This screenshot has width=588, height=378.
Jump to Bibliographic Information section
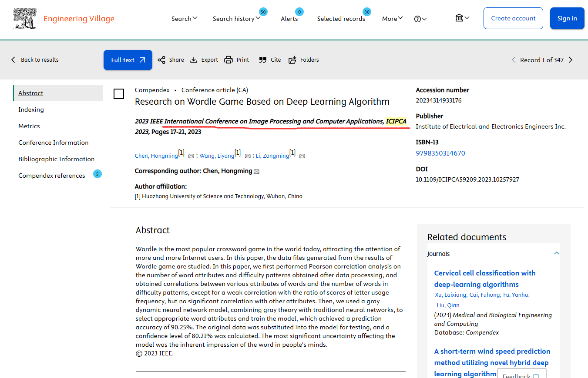click(56, 159)
